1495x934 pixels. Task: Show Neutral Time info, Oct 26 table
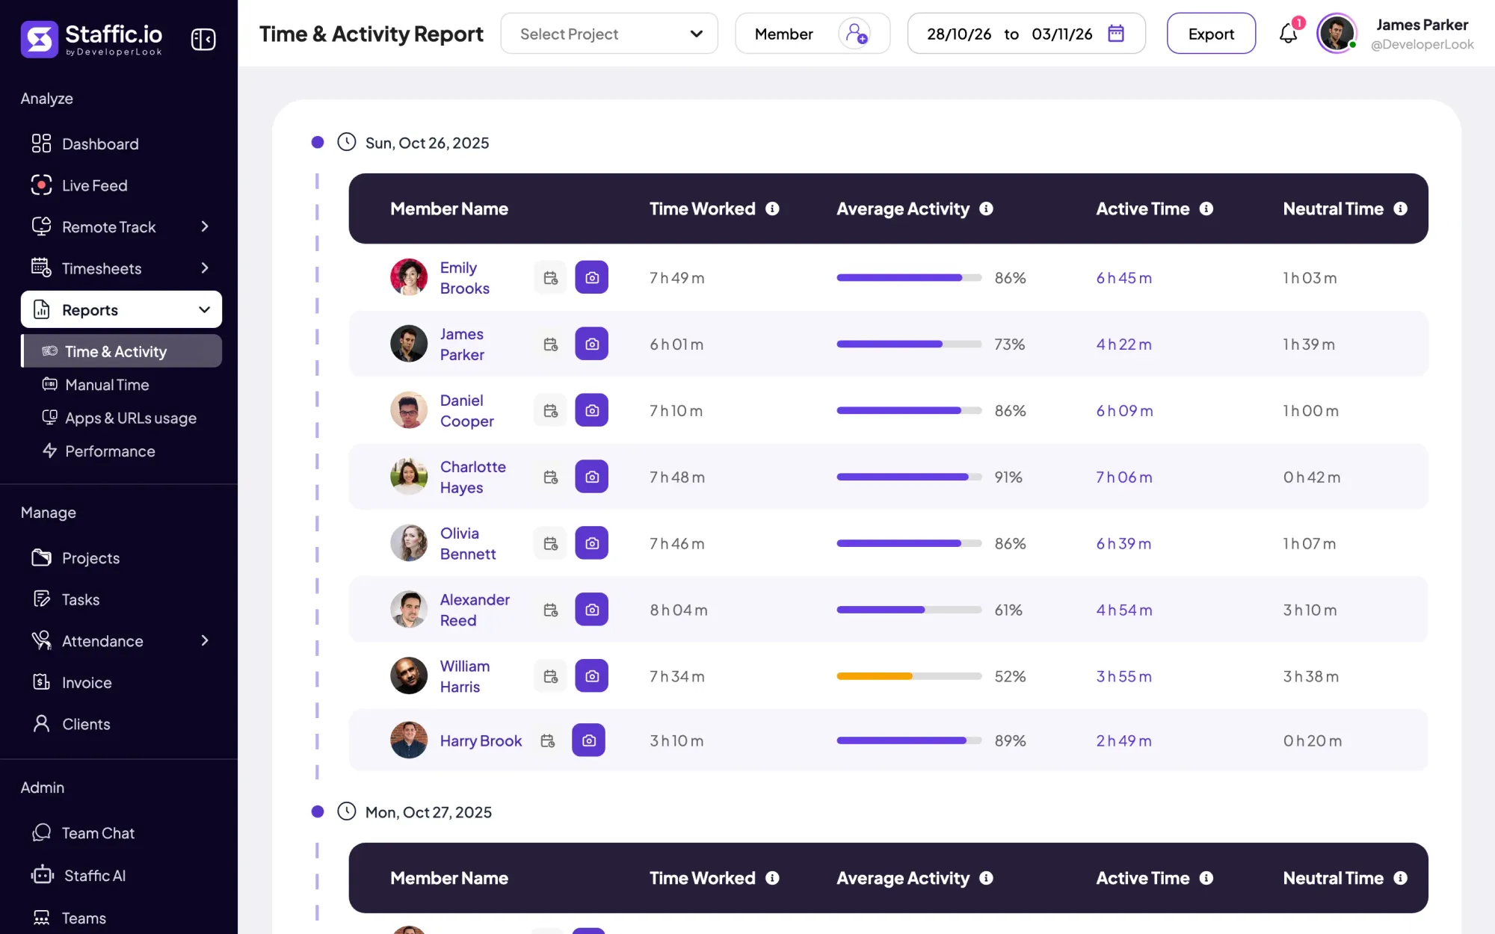(x=1400, y=208)
